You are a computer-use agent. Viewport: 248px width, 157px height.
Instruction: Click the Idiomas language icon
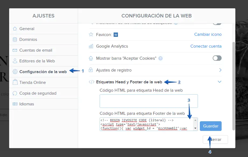point(15,104)
